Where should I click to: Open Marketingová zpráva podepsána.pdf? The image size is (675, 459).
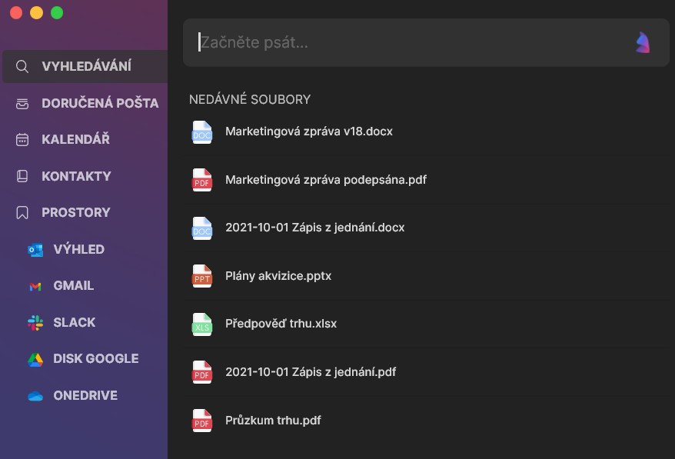click(x=325, y=180)
